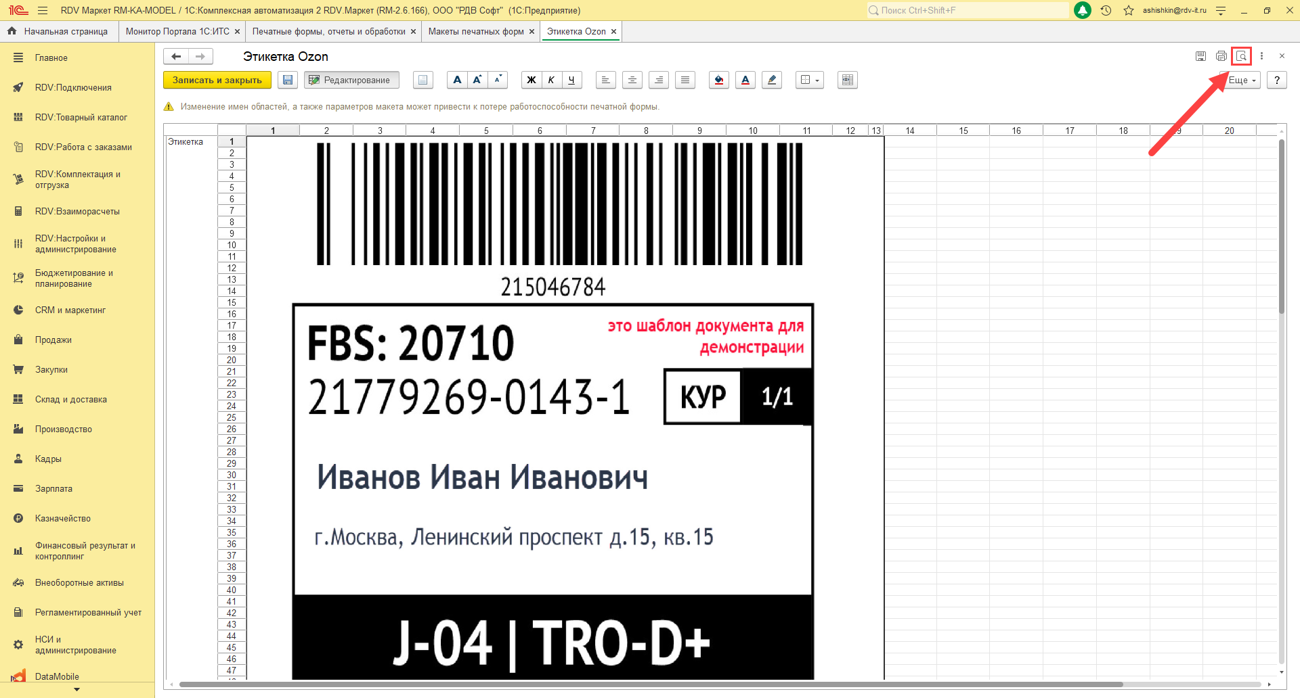The height and width of the screenshot is (698, 1300).
Task: Close the Этикетка Ozon form with X
Action: coord(1282,56)
